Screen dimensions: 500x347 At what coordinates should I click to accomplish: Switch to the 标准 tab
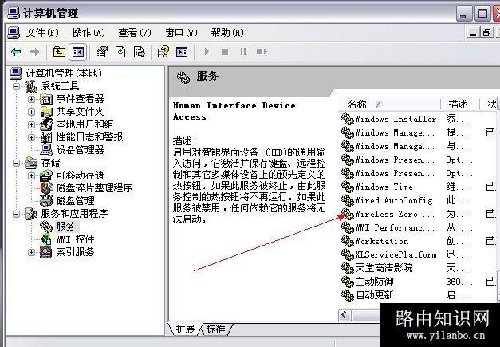[215, 329]
